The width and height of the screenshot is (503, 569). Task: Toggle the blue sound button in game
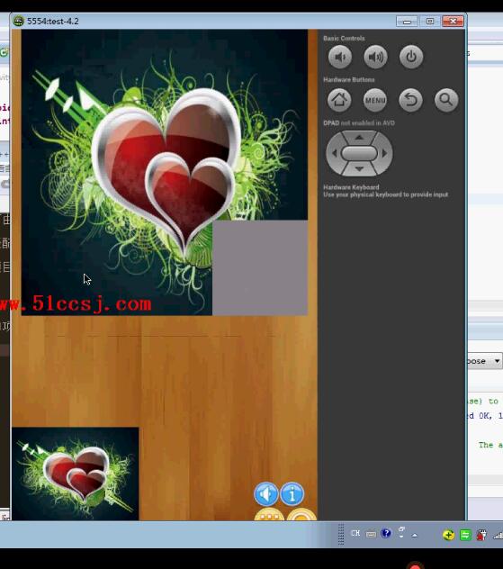click(x=266, y=494)
